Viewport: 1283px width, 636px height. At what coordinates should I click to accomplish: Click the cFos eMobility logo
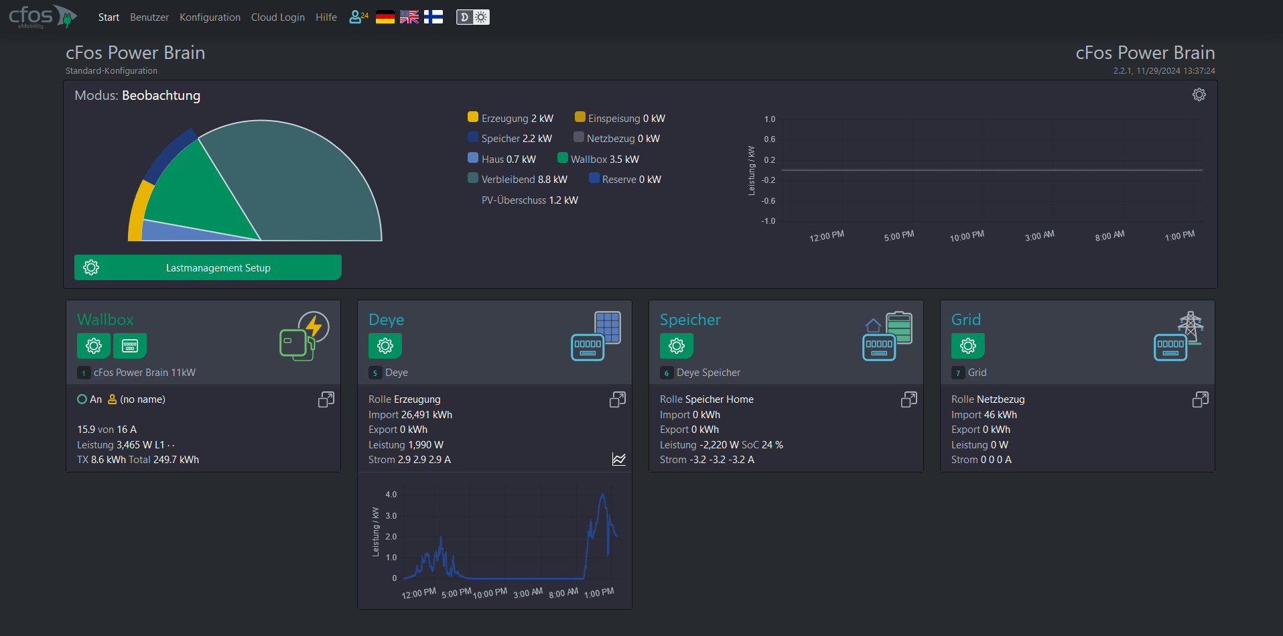[43, 17]
